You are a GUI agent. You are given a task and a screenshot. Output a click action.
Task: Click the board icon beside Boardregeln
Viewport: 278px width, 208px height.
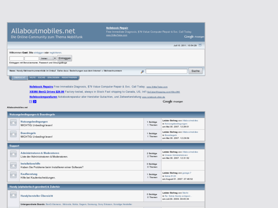[13, 134]
